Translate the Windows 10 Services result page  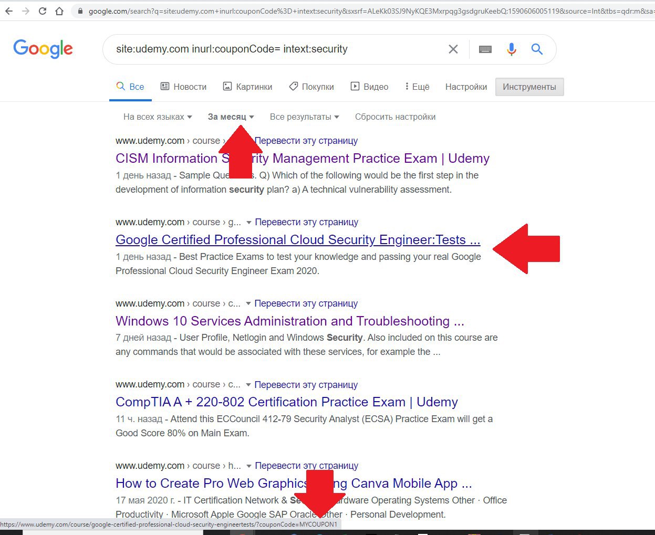tap(306, 303)
